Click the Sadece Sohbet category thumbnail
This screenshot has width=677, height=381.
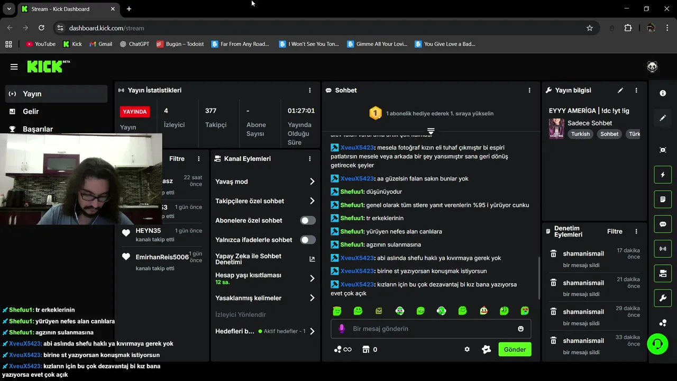[x=556, y=129]
